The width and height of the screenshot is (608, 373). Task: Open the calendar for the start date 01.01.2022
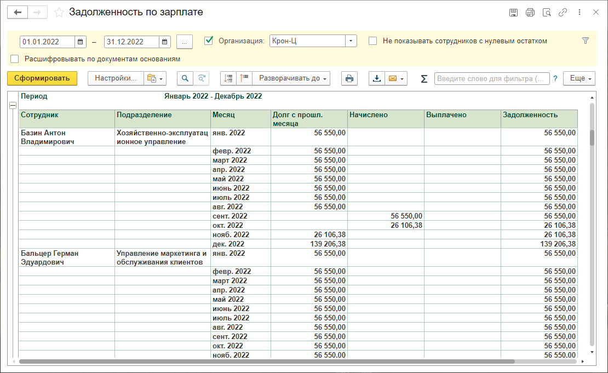pos(81,42)
